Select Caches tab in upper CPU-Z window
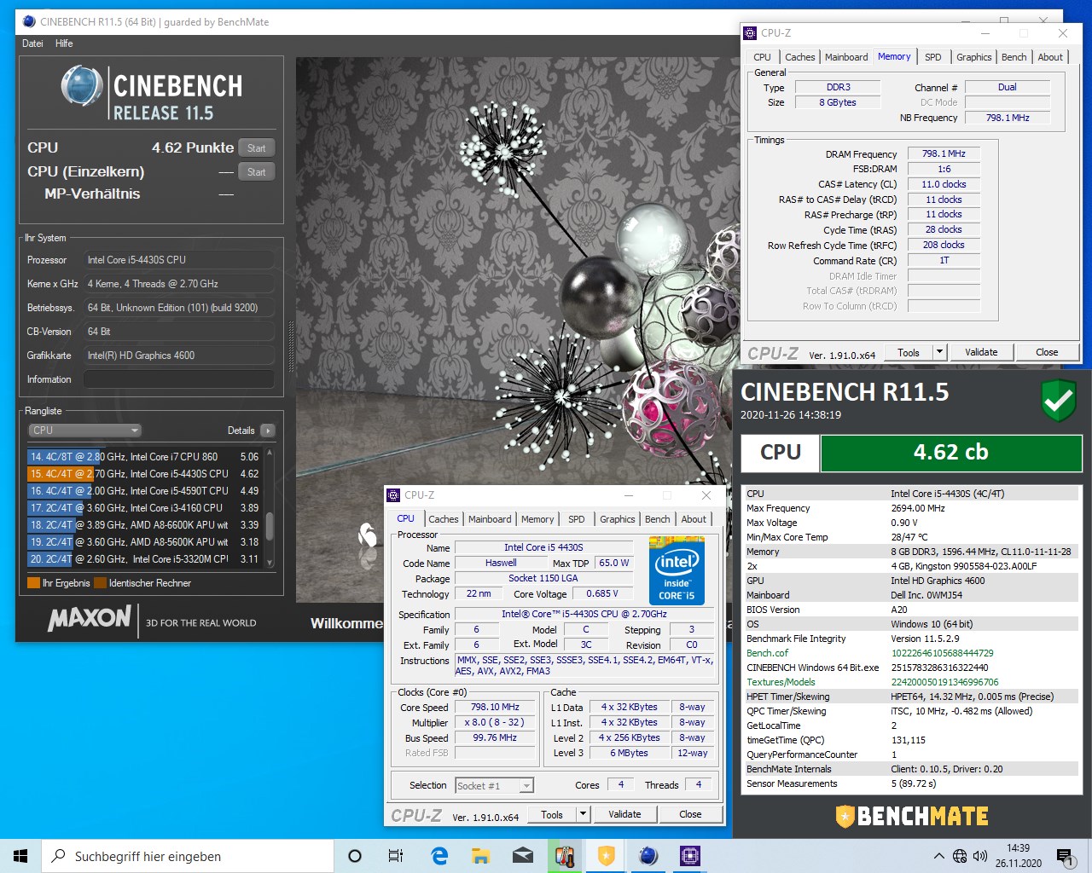The width and height of the screenshot is (1092, 873). 799,57
